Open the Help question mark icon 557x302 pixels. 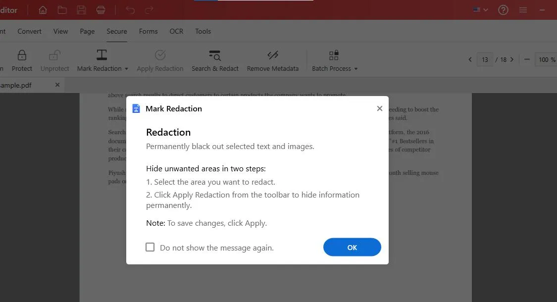[x=504, y=10]
